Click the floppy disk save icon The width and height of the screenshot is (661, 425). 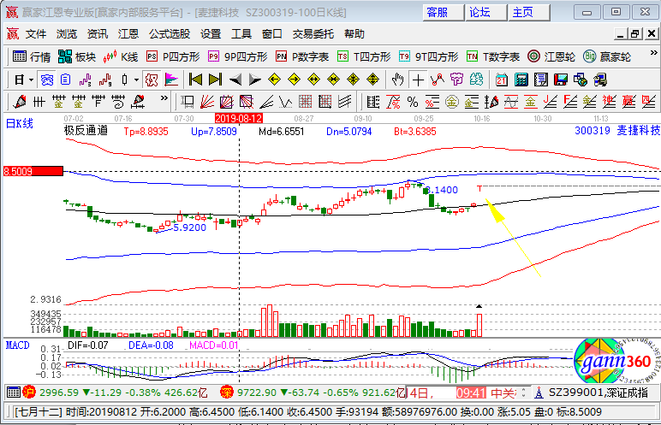click(x=561, y=80)
